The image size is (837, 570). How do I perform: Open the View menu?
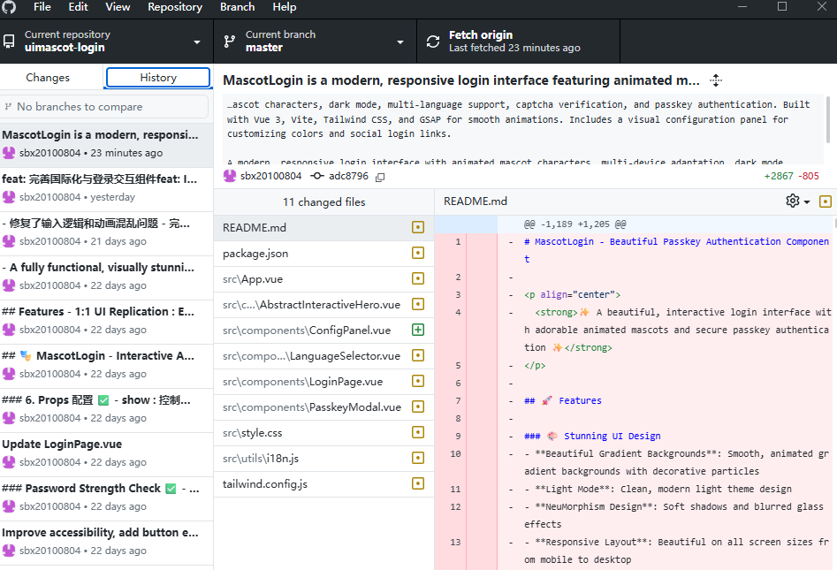(118, 7)
